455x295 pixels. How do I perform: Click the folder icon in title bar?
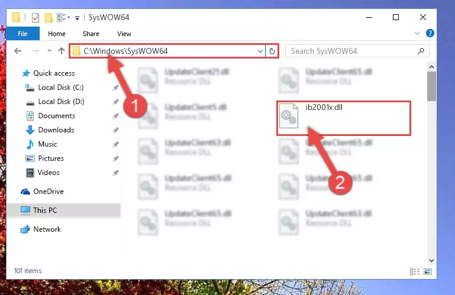(17, 17)
